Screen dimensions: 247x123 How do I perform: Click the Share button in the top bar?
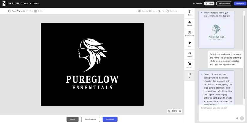pos(209,4)
